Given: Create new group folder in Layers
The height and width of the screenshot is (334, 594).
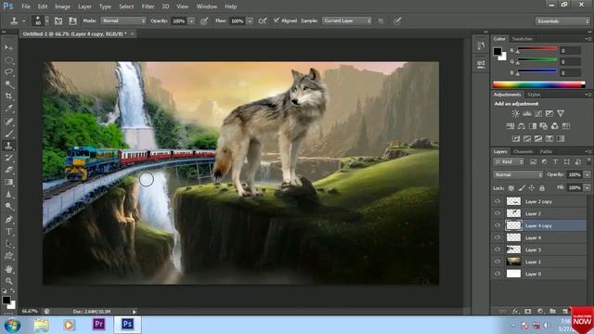Looking at the screenshot, I should tap(553, 312).
